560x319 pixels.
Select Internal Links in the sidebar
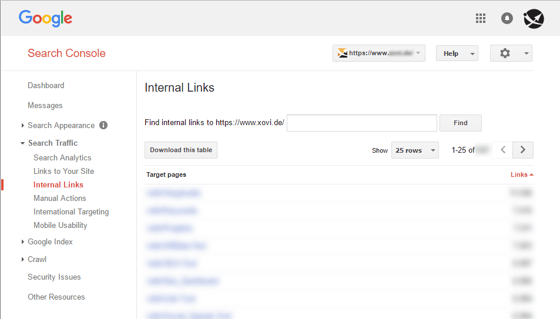[59, 184]
